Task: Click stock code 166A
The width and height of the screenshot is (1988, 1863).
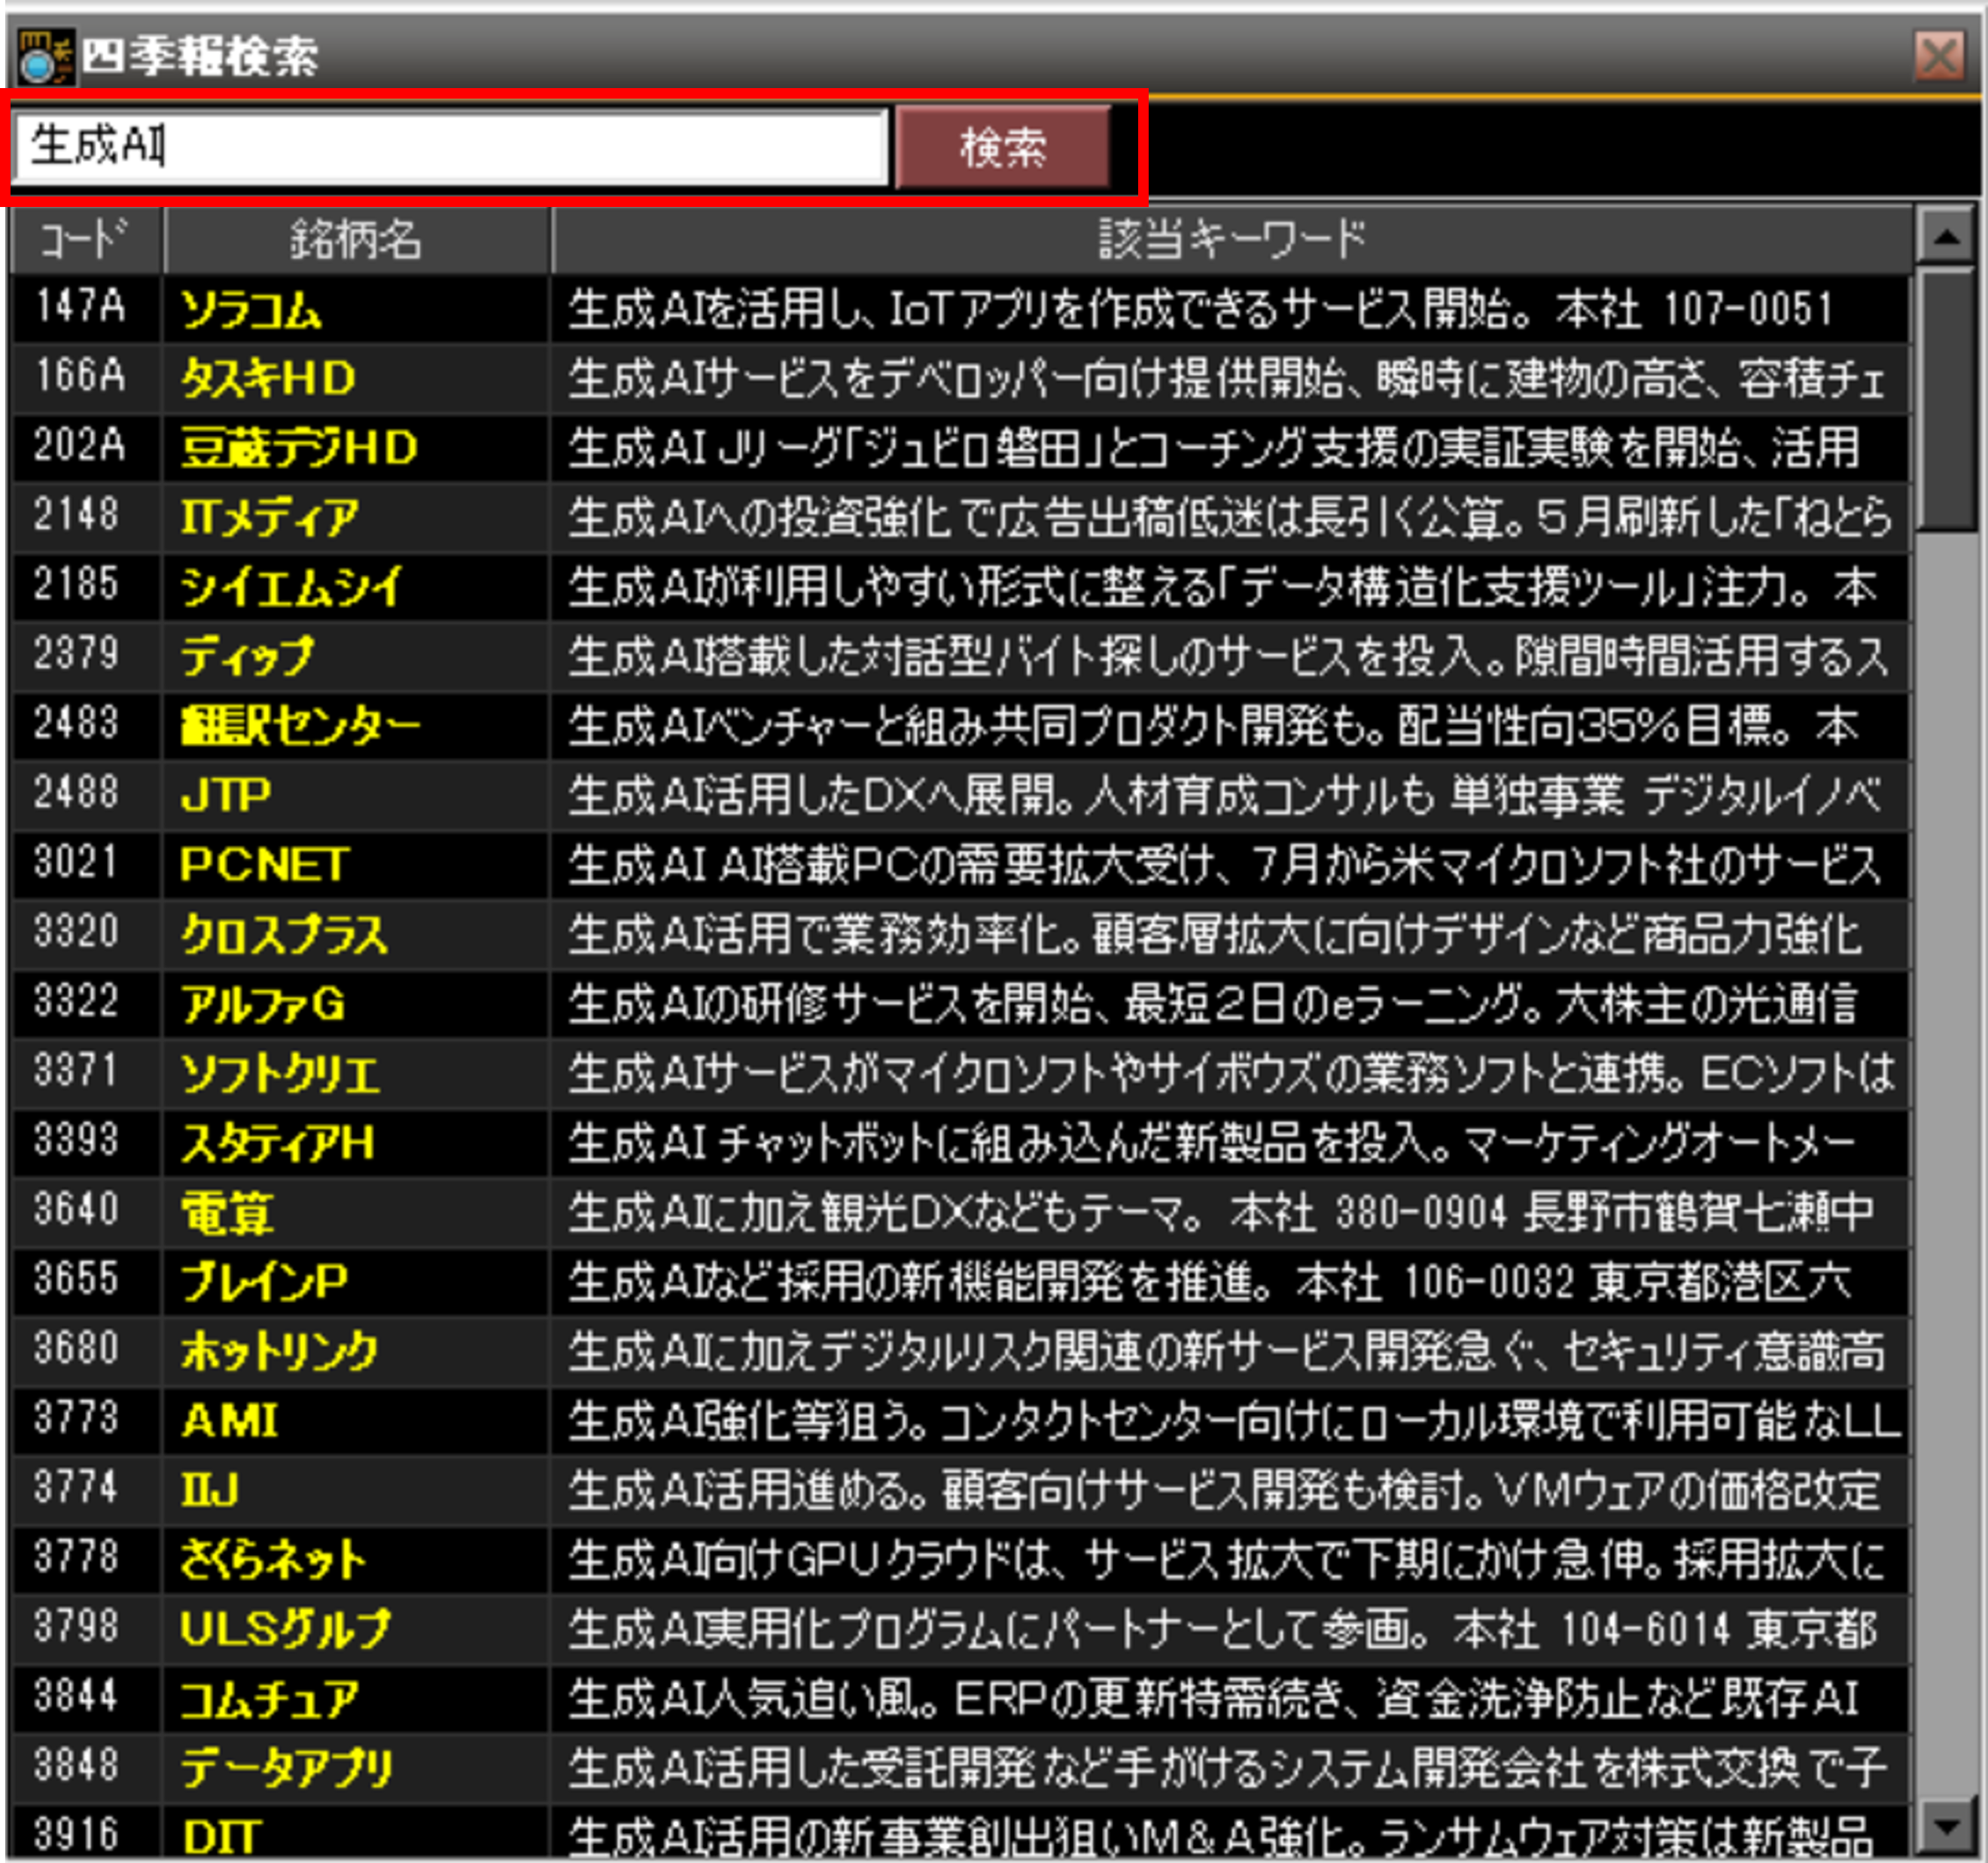Action: point(80,376)
